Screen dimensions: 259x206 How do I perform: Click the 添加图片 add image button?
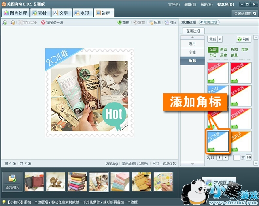[13, 182]
